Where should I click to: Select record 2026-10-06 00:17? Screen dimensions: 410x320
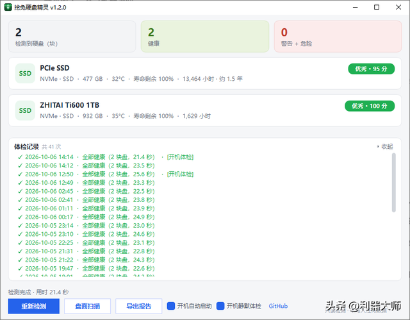(86, 217)
